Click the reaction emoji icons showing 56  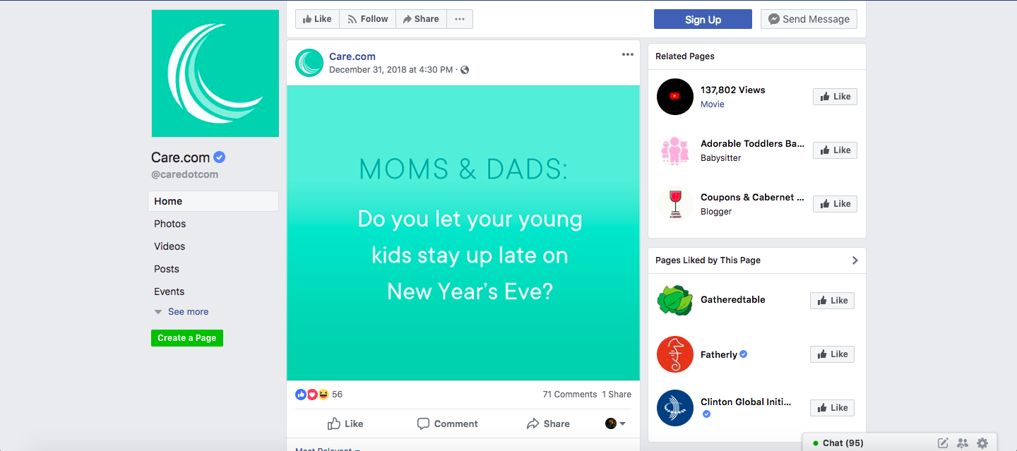point(312,395)
